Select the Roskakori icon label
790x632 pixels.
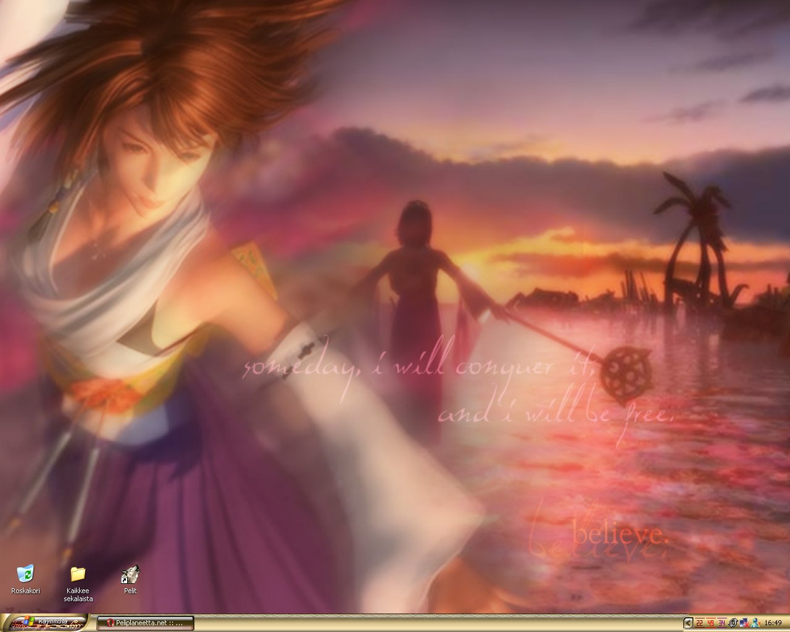pos(25,591)
